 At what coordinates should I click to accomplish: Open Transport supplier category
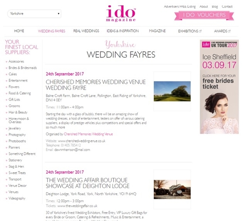(x=15, y=179)
